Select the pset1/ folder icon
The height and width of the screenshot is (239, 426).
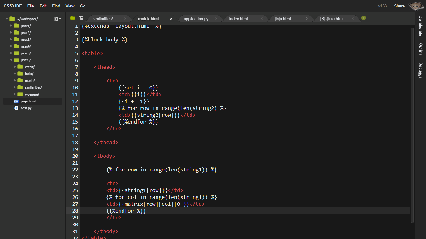17,26
